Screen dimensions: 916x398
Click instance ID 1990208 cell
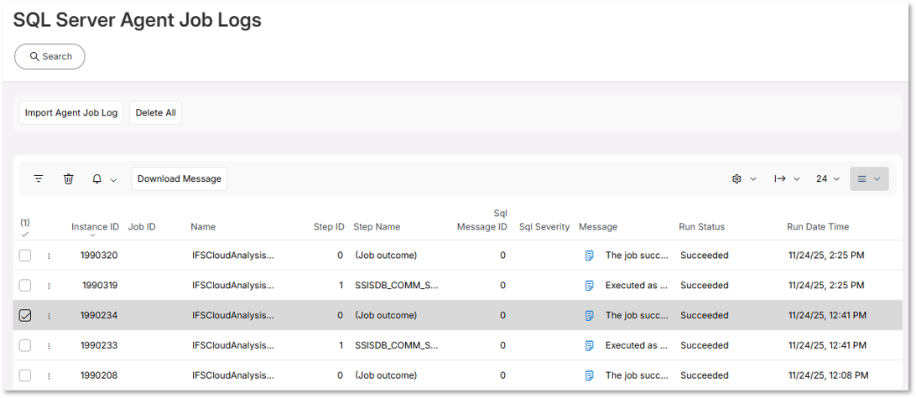pos(99,376)
